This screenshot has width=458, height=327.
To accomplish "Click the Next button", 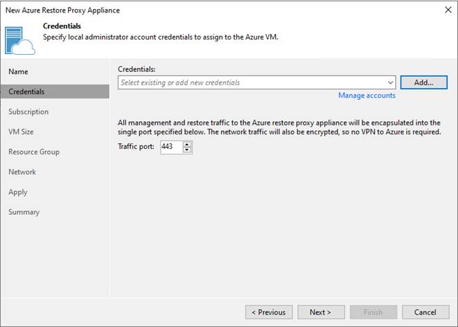I will click(321, 312).
